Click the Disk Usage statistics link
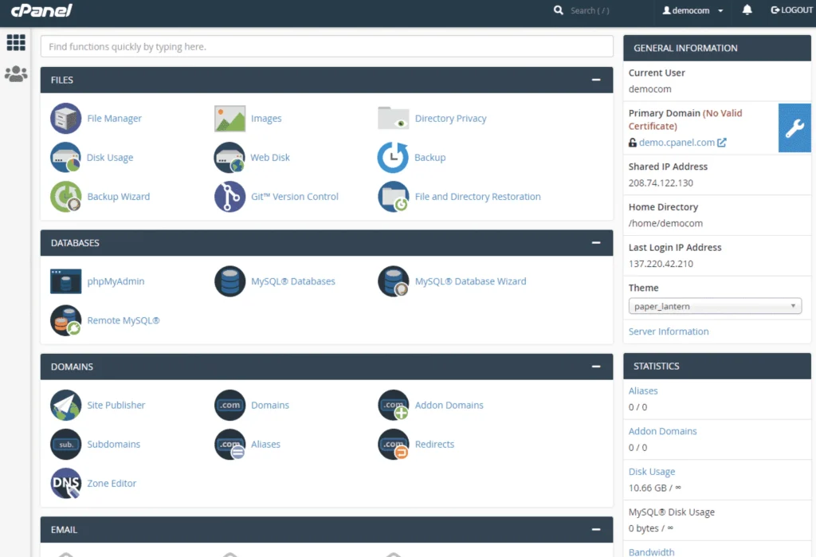 (652, 471)
